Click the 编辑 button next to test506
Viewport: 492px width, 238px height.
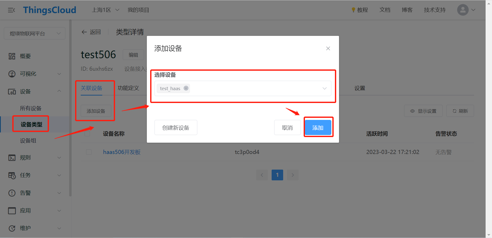pyautogui.click(x=133, y=55)
